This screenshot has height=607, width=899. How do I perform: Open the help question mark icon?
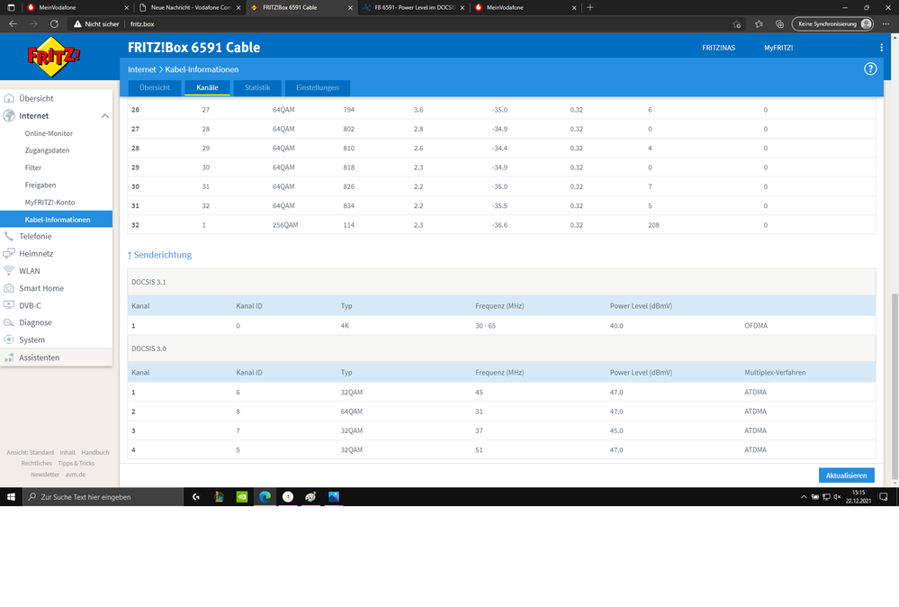pos(870,68)
